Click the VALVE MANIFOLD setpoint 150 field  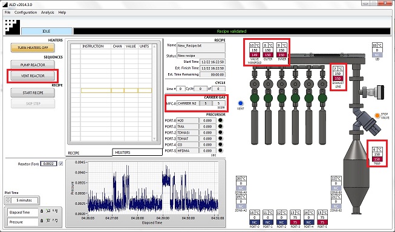[x=255, y=50]
